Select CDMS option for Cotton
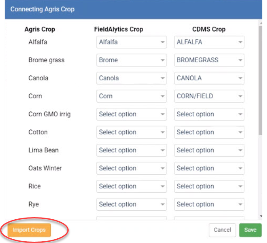The image size is (267, 243). click(209, 132)
